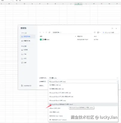Sort the file list by the Name column
Image resolution: width=121 pixels, height=123 pixels.
[x=41, y=36]
